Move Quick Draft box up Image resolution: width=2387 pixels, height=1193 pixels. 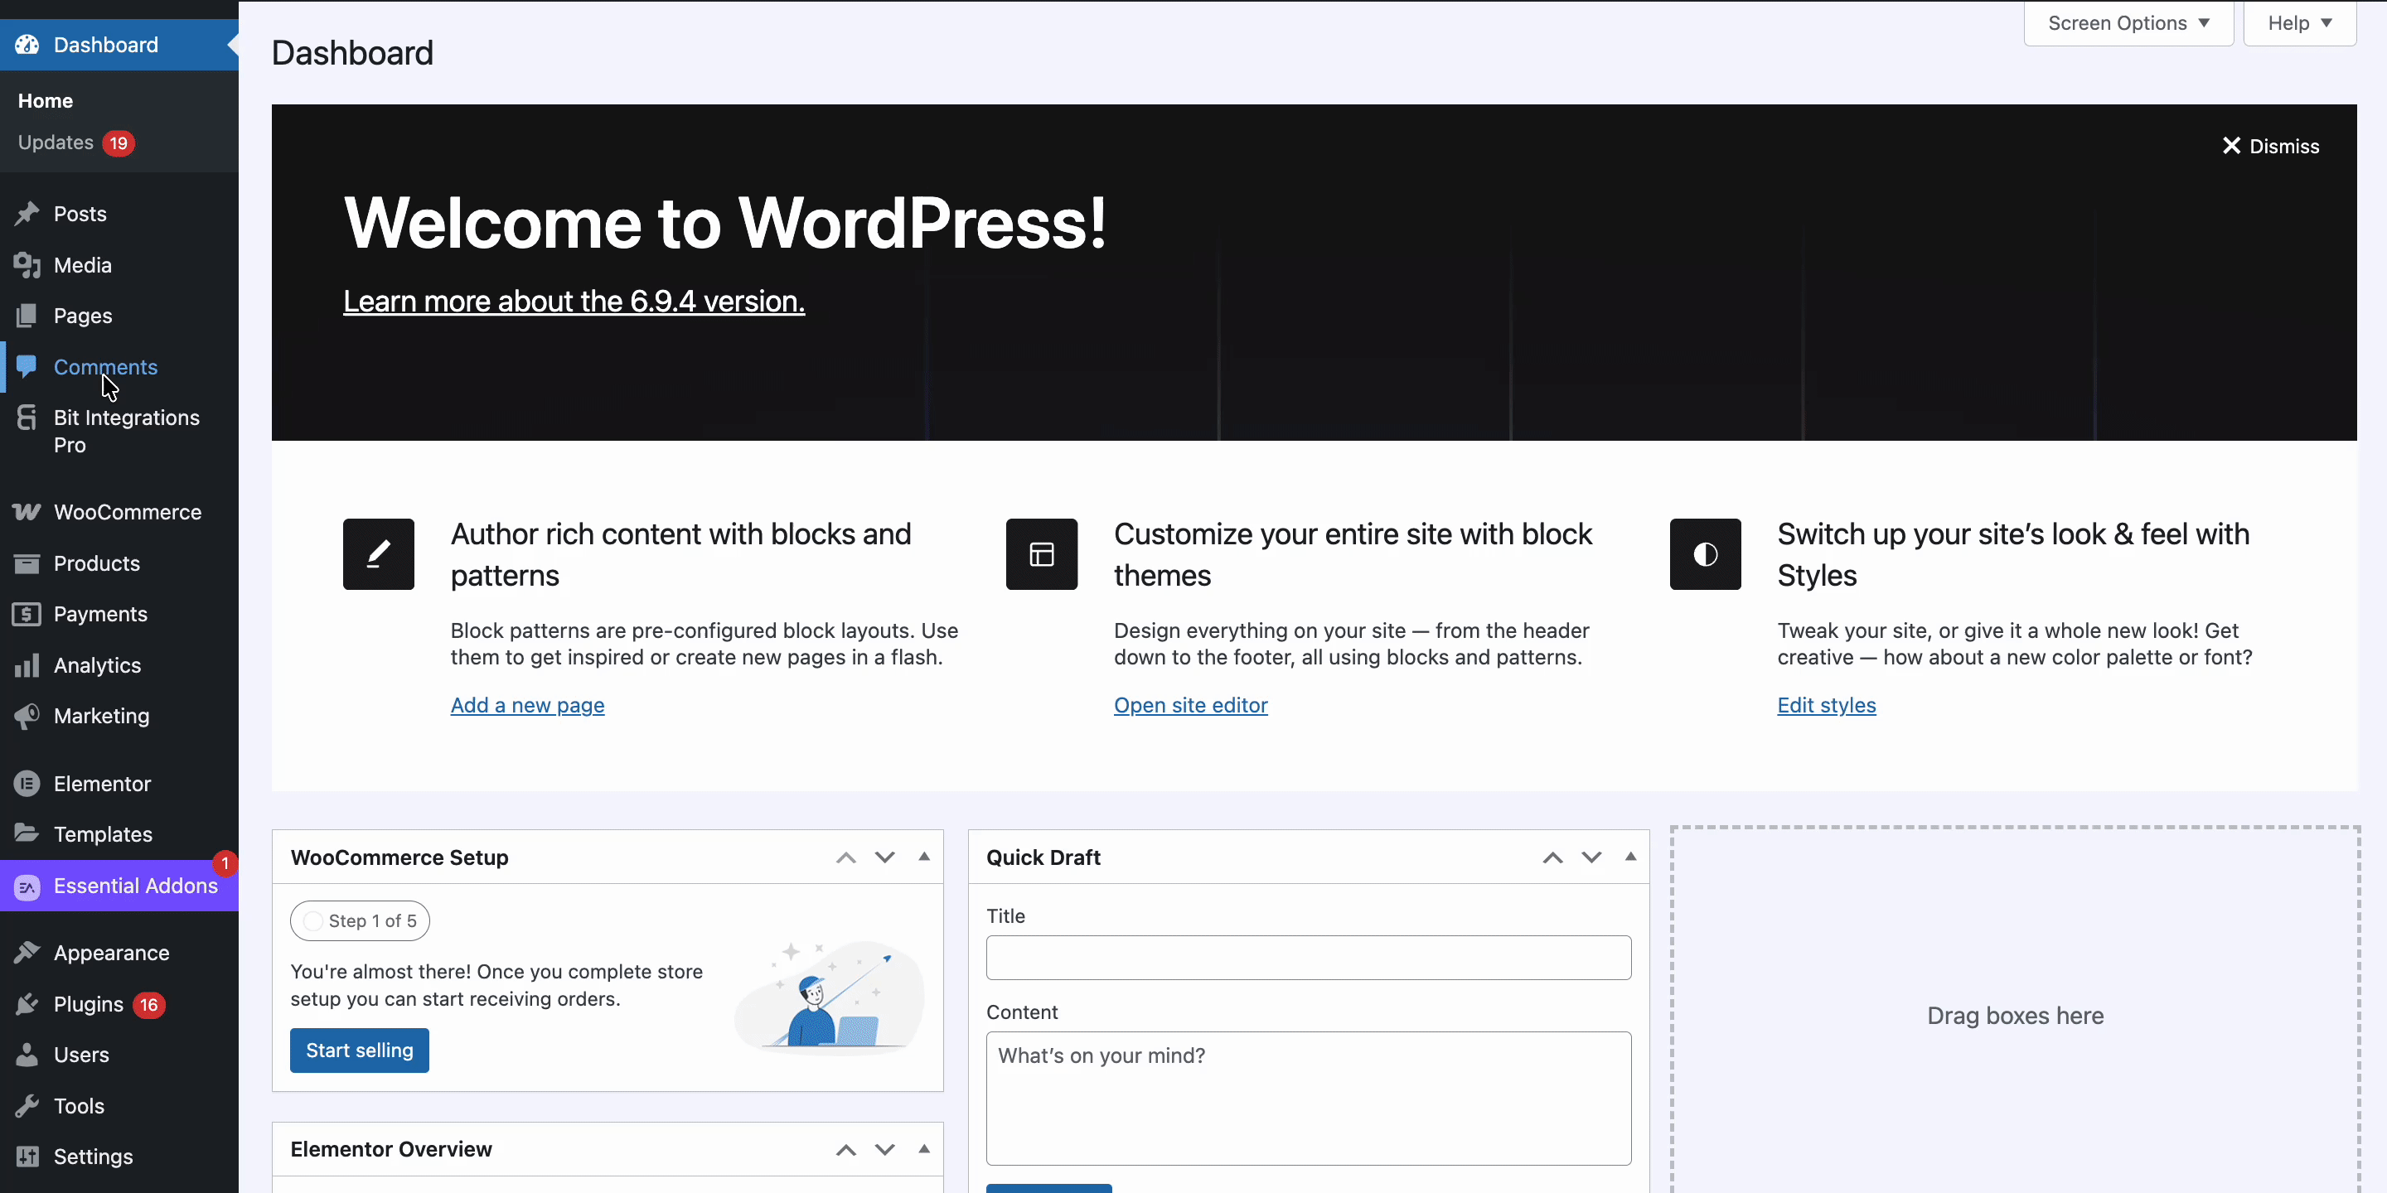coord(1552,857)
